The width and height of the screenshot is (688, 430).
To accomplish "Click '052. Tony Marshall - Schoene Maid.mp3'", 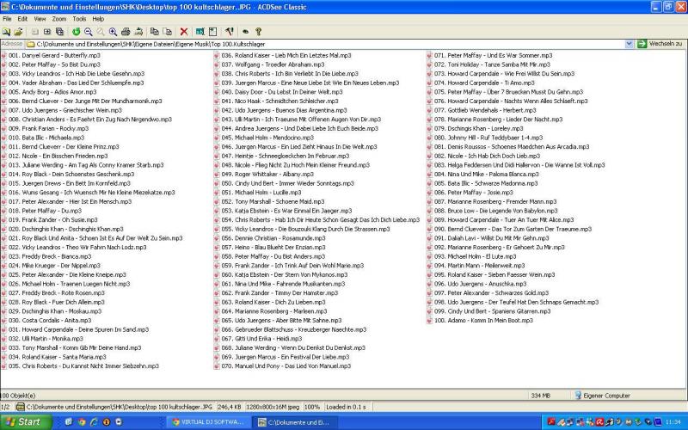I will [273, 201].
